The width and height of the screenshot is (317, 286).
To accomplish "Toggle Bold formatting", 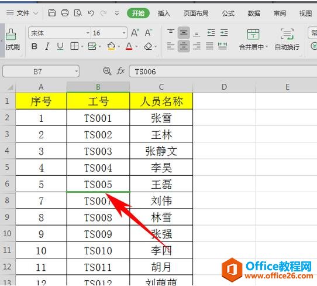I will (35, 46).
